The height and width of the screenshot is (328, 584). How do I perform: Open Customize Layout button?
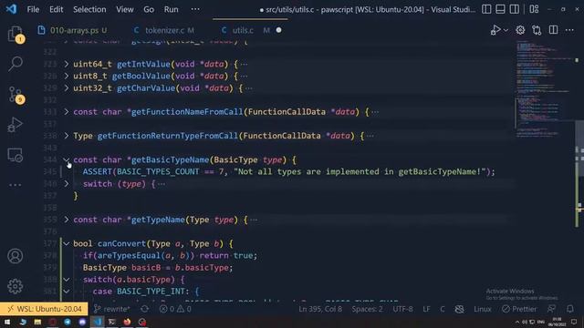pyautogui.click(x=534, y=9)
